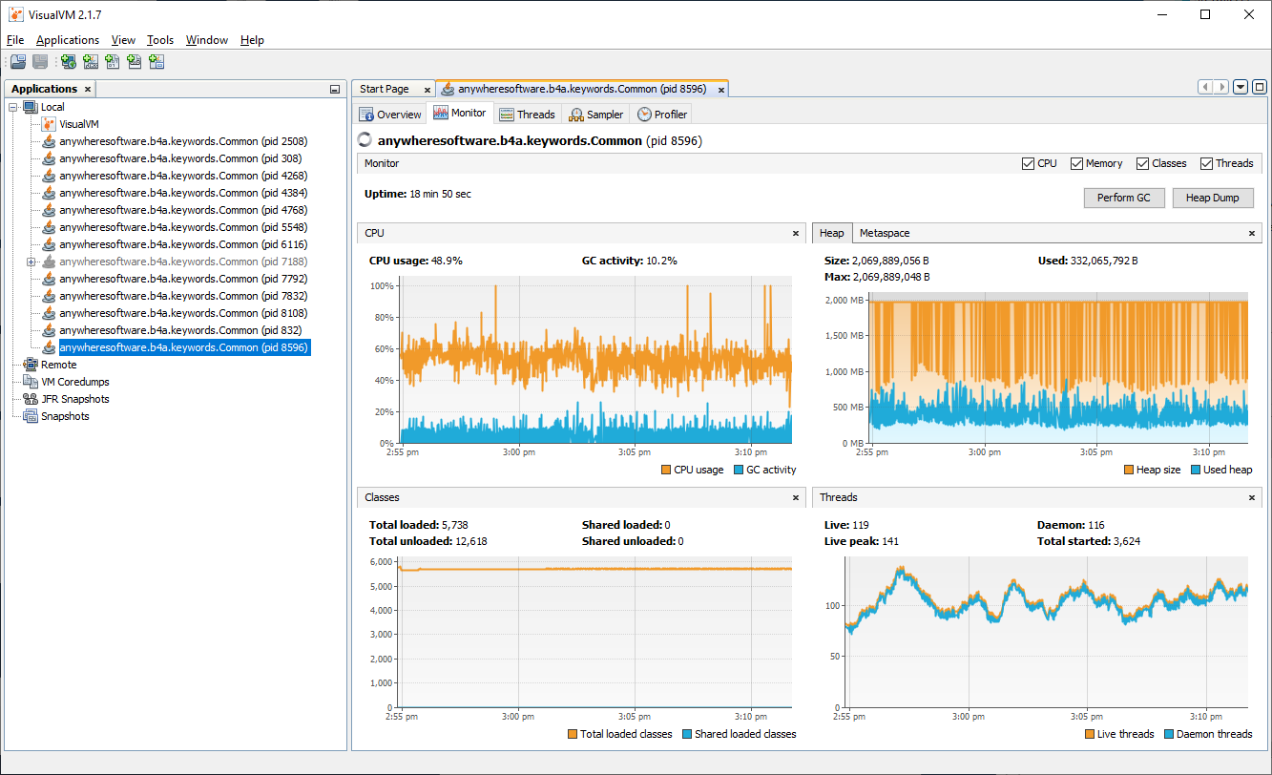Image resolution: width=1272 pixels, height=775 pixels.
Task: Collapse the Local tree node
Action: point(13,107)
